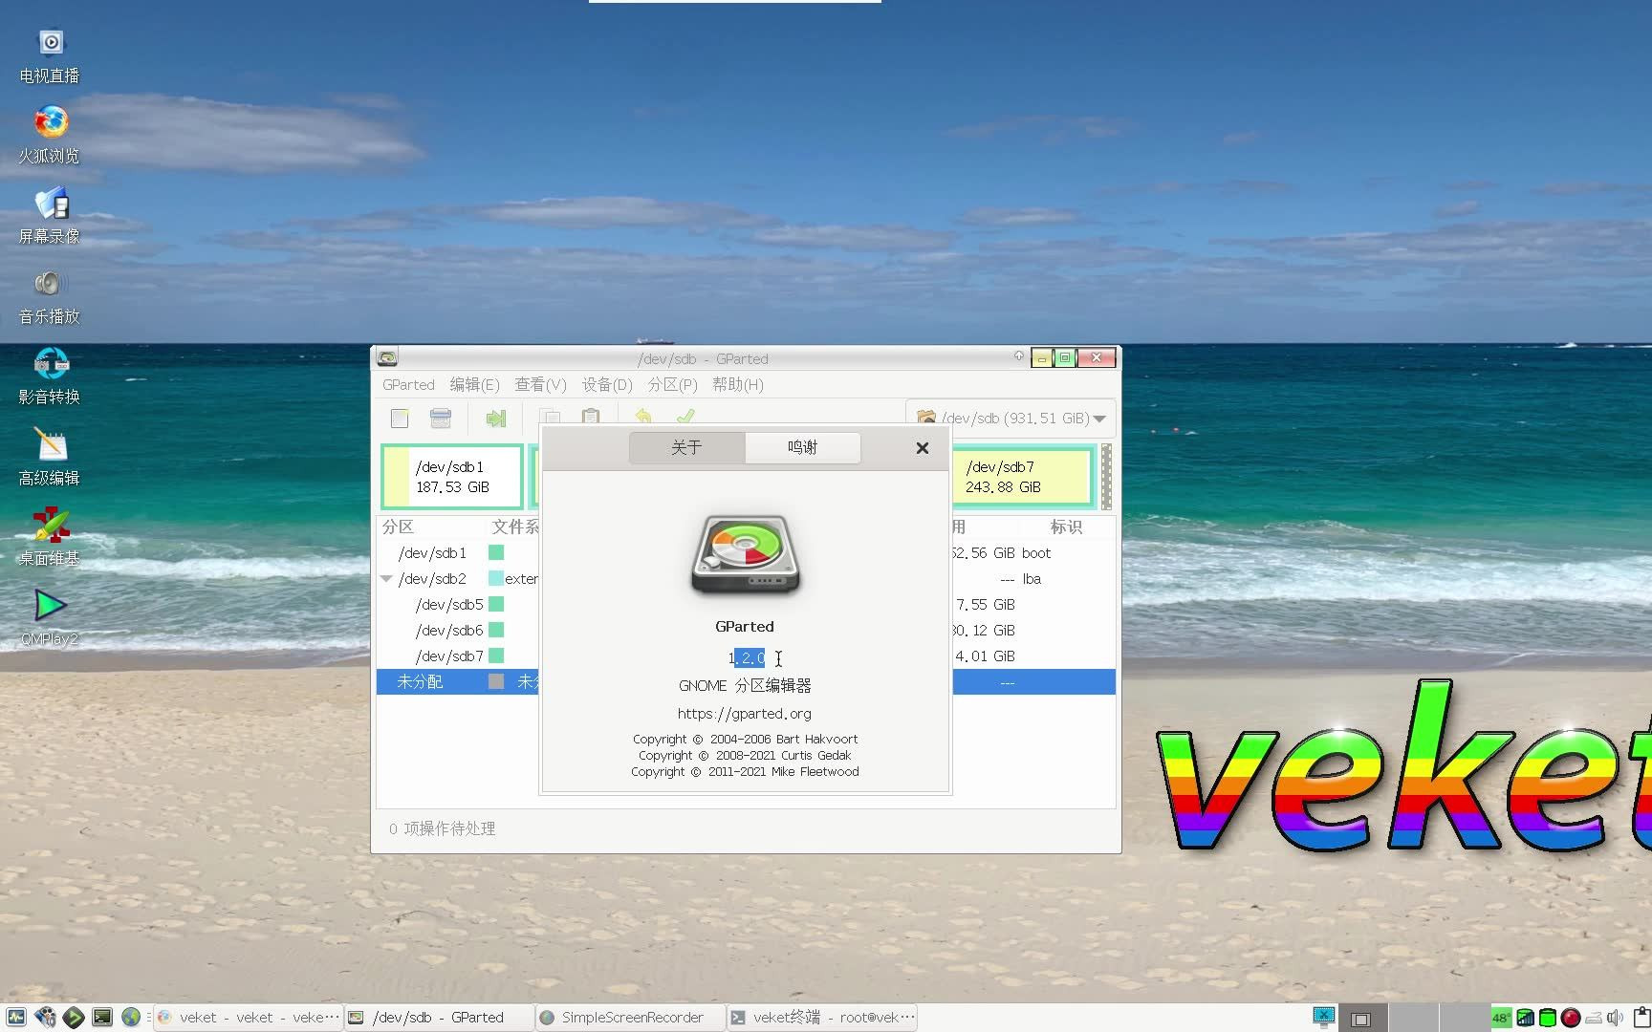1652x1032 pixels.
Task: Click '0 项操作待处理' status bar text
Action: (x=442, y=829)
